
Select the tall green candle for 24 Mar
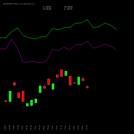click(x=10, y=96)
